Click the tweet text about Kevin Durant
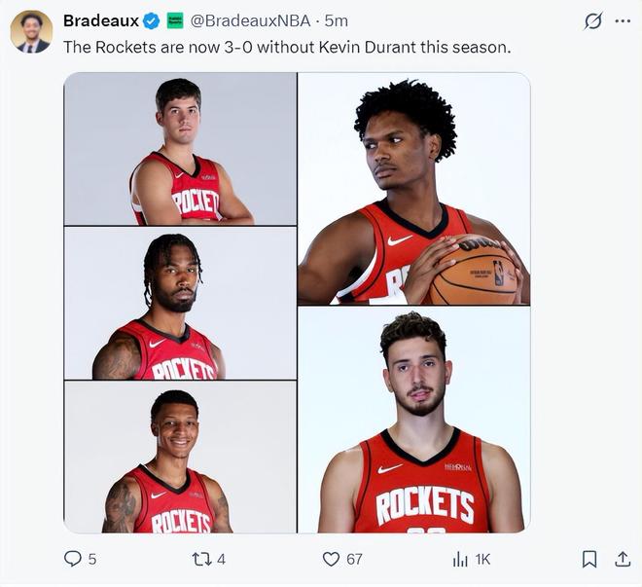Screen dimensions: 642x587 [x=287, y=47]
